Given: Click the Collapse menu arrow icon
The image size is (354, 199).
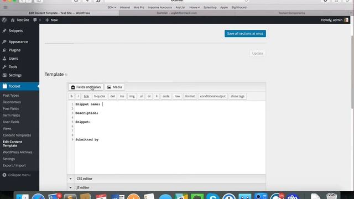Looking at the screenshot, I should click(x=4, y=175).
